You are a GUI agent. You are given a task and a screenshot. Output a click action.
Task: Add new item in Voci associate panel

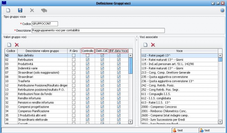click(x=145, y=45)
